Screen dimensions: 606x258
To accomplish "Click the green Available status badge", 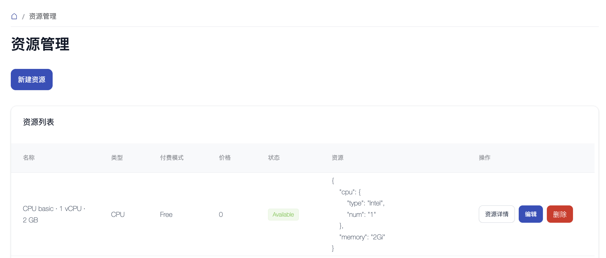I will point(283,215).
